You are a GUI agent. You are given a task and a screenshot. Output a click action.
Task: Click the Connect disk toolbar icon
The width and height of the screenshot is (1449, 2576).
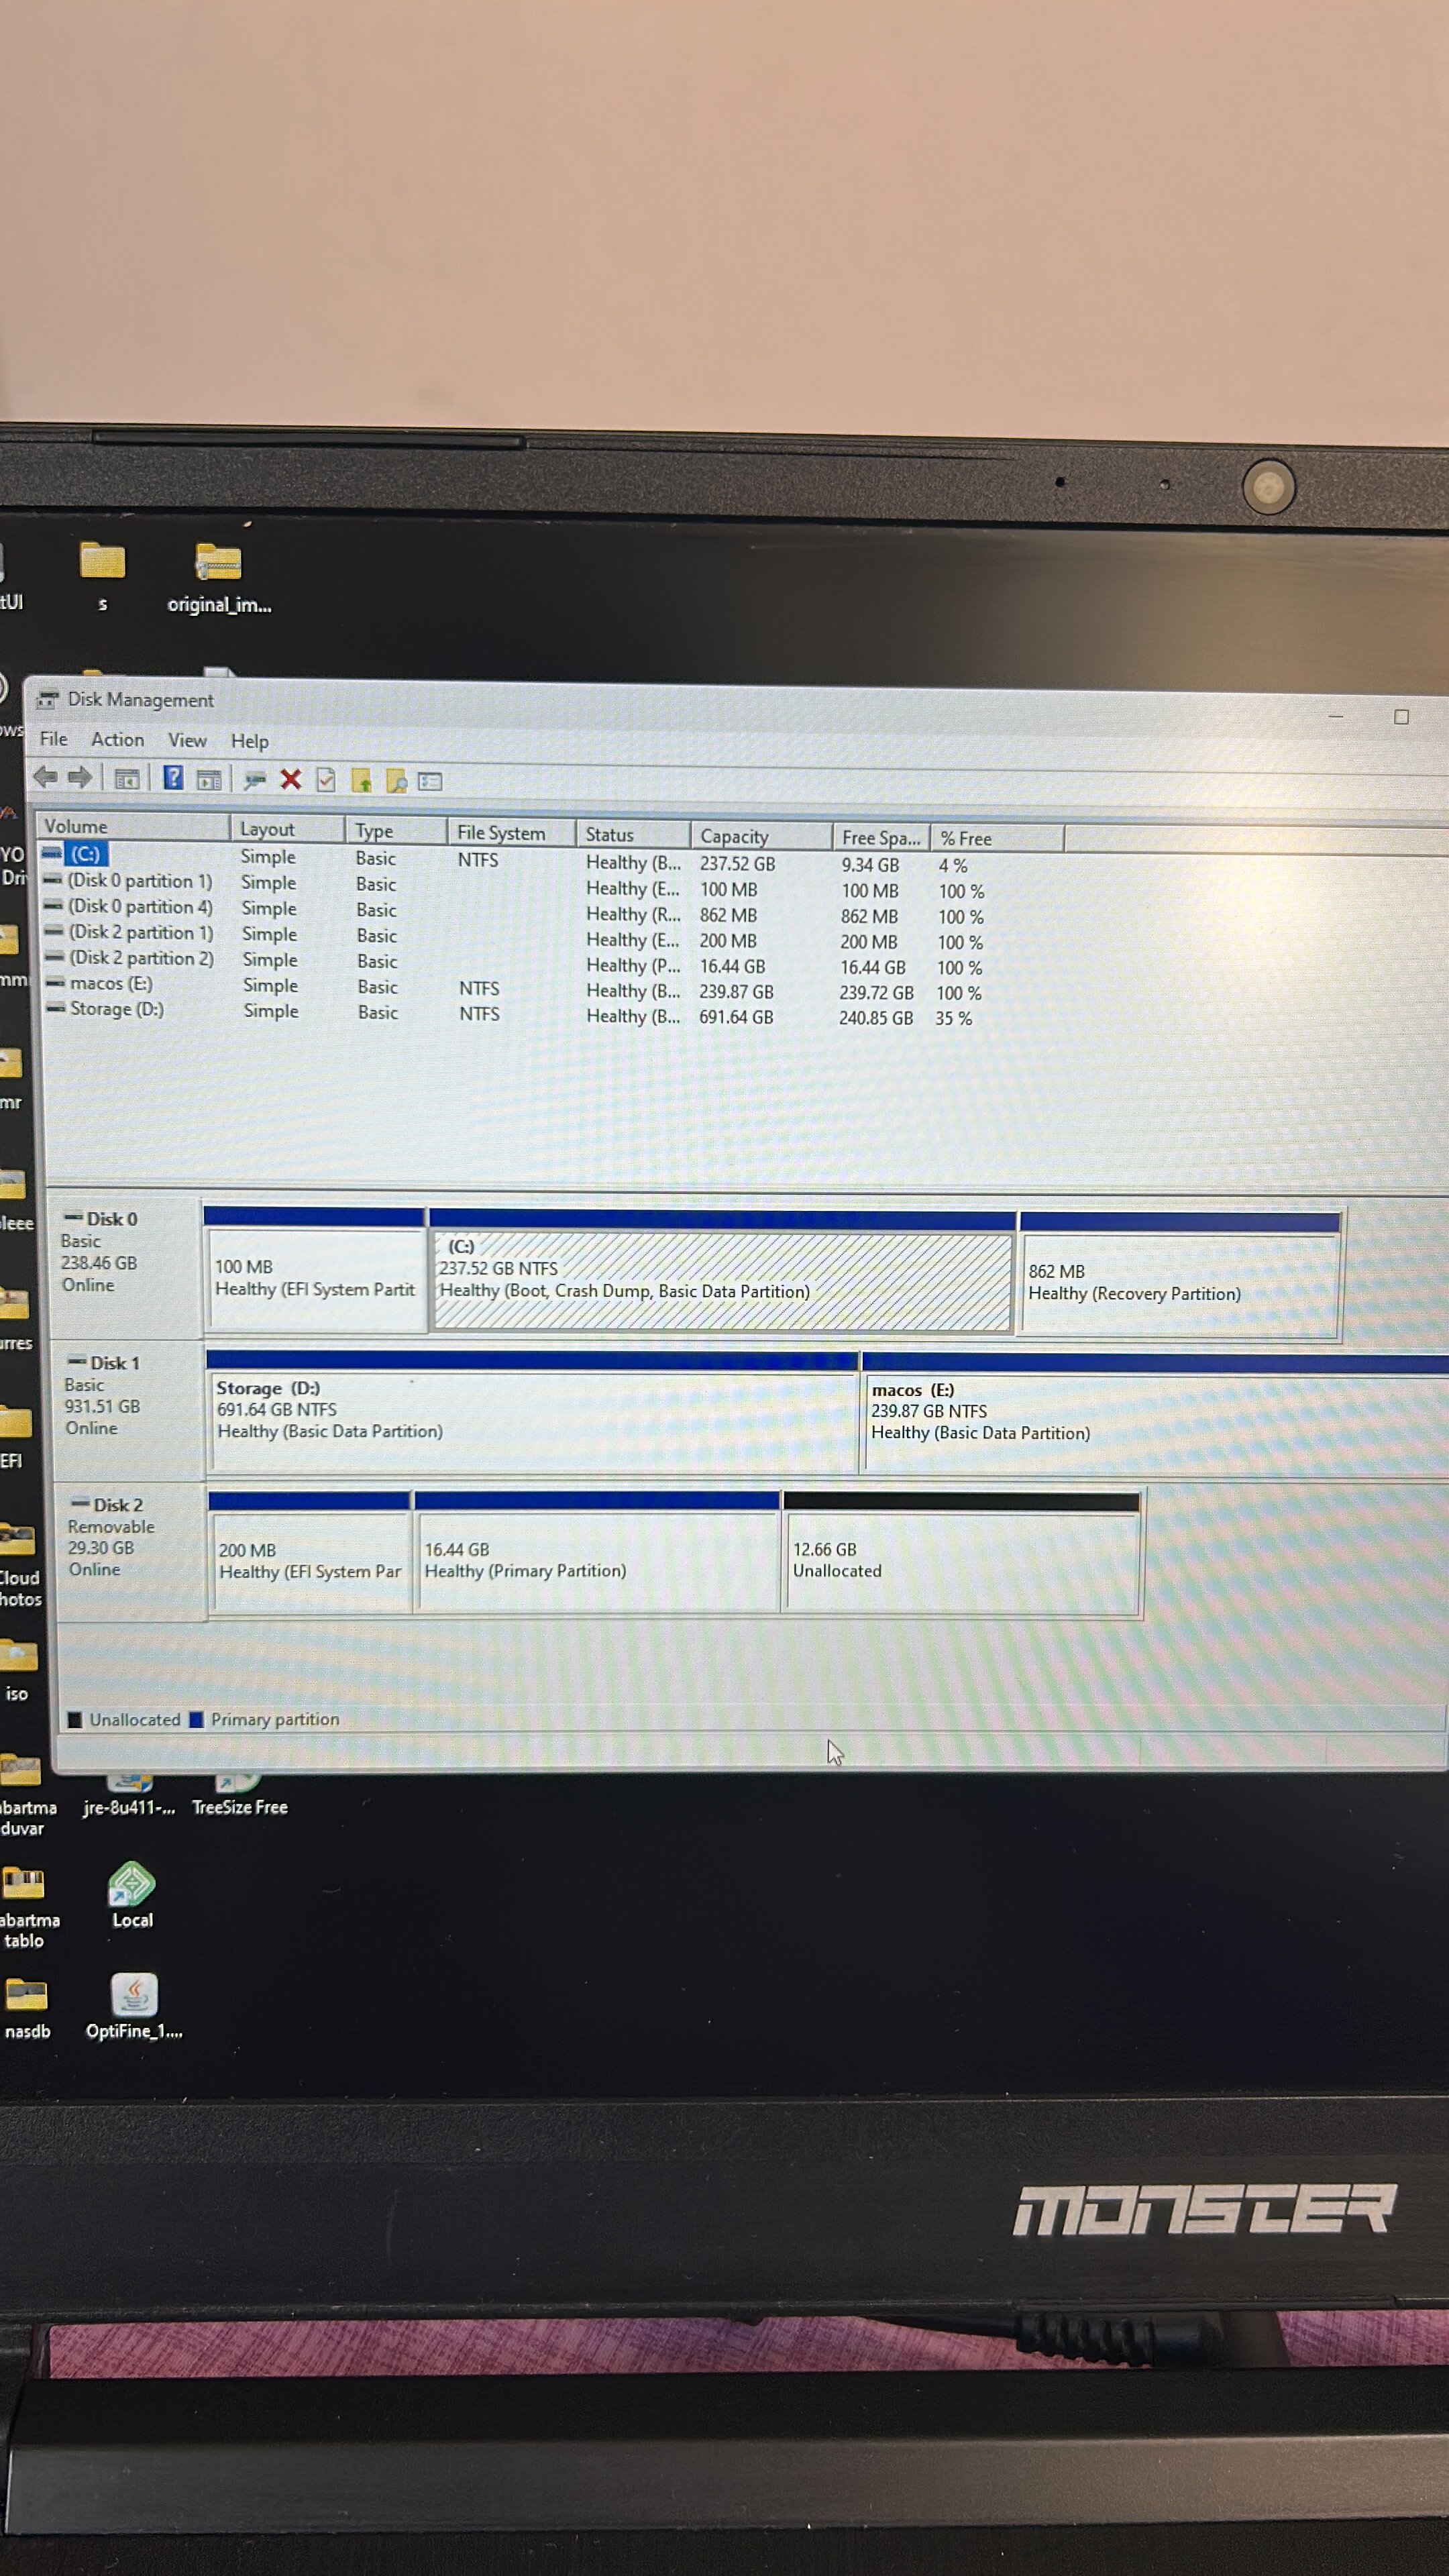pos(255,780)
